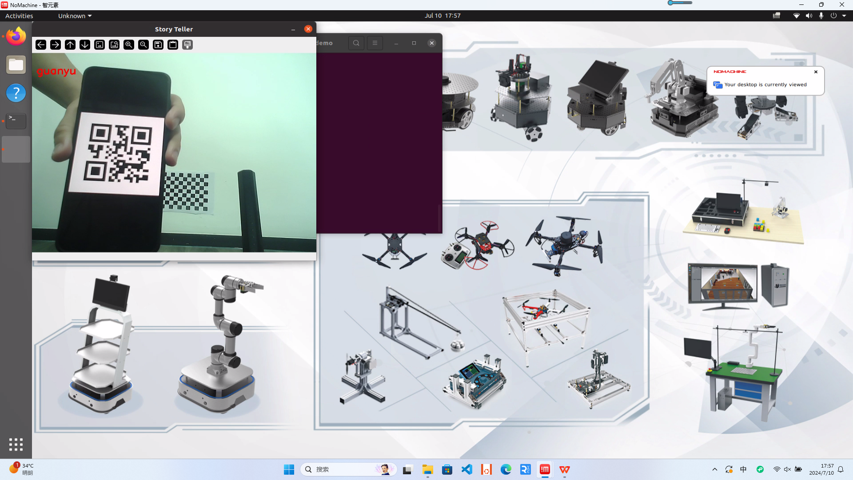Click the camera image in Story Teller
This screenshot has width=853, height=480.
(174, 152)
